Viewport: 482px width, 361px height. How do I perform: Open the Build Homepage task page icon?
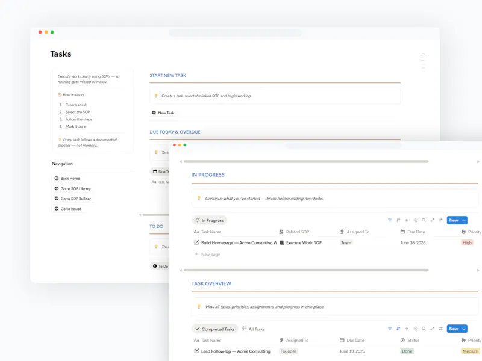coord(196,242)
